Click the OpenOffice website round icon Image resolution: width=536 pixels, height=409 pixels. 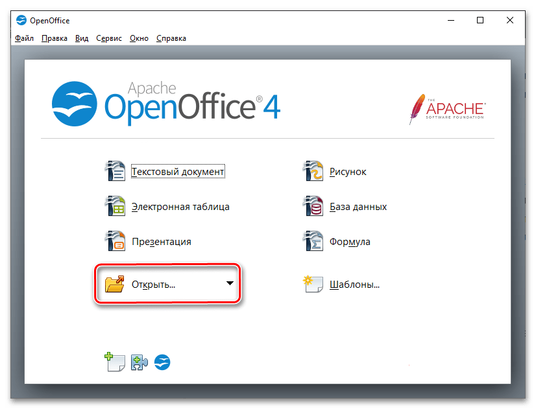162,362
